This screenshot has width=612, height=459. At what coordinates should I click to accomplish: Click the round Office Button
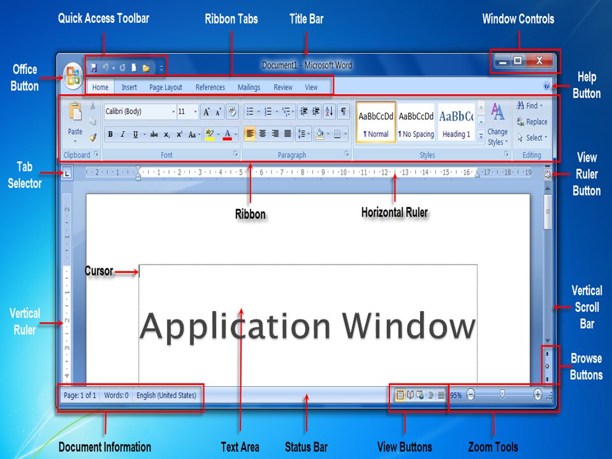point(73,76)
